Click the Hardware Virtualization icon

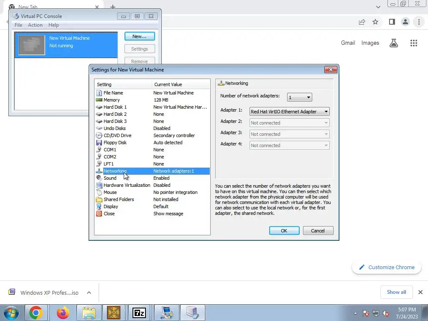(99, 185)
